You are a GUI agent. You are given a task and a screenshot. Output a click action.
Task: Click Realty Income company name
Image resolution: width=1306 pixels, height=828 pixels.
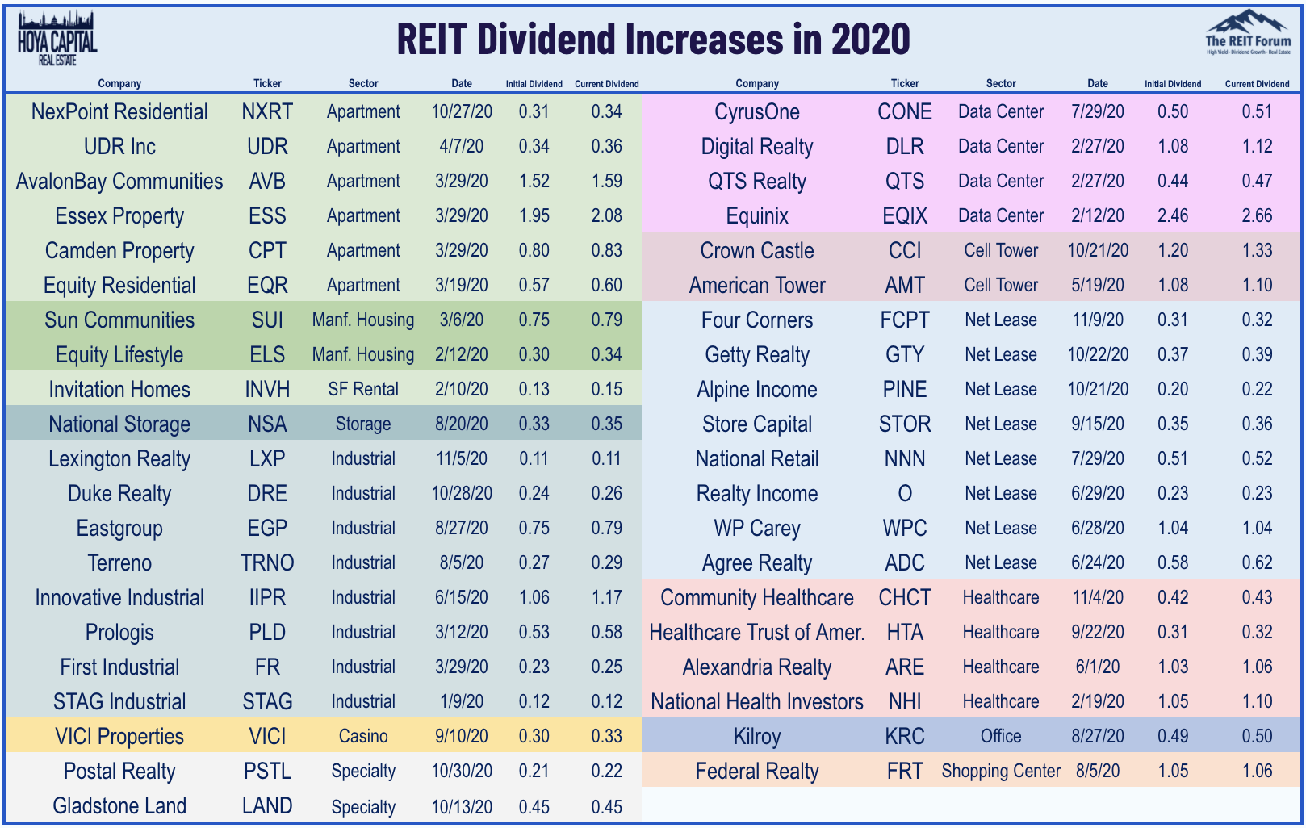757,494
